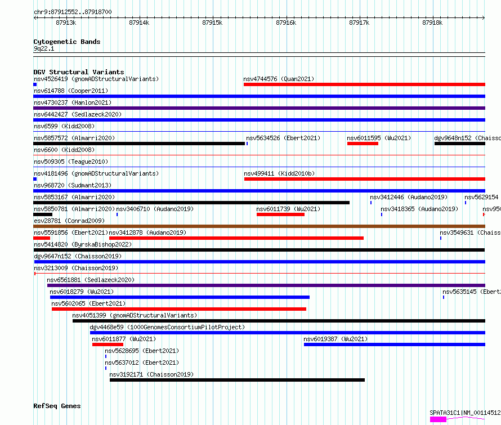This screenshot has height=425, width=501.
Task: Select nsv5628695 (Ebert2021) label
Action: 142,351
